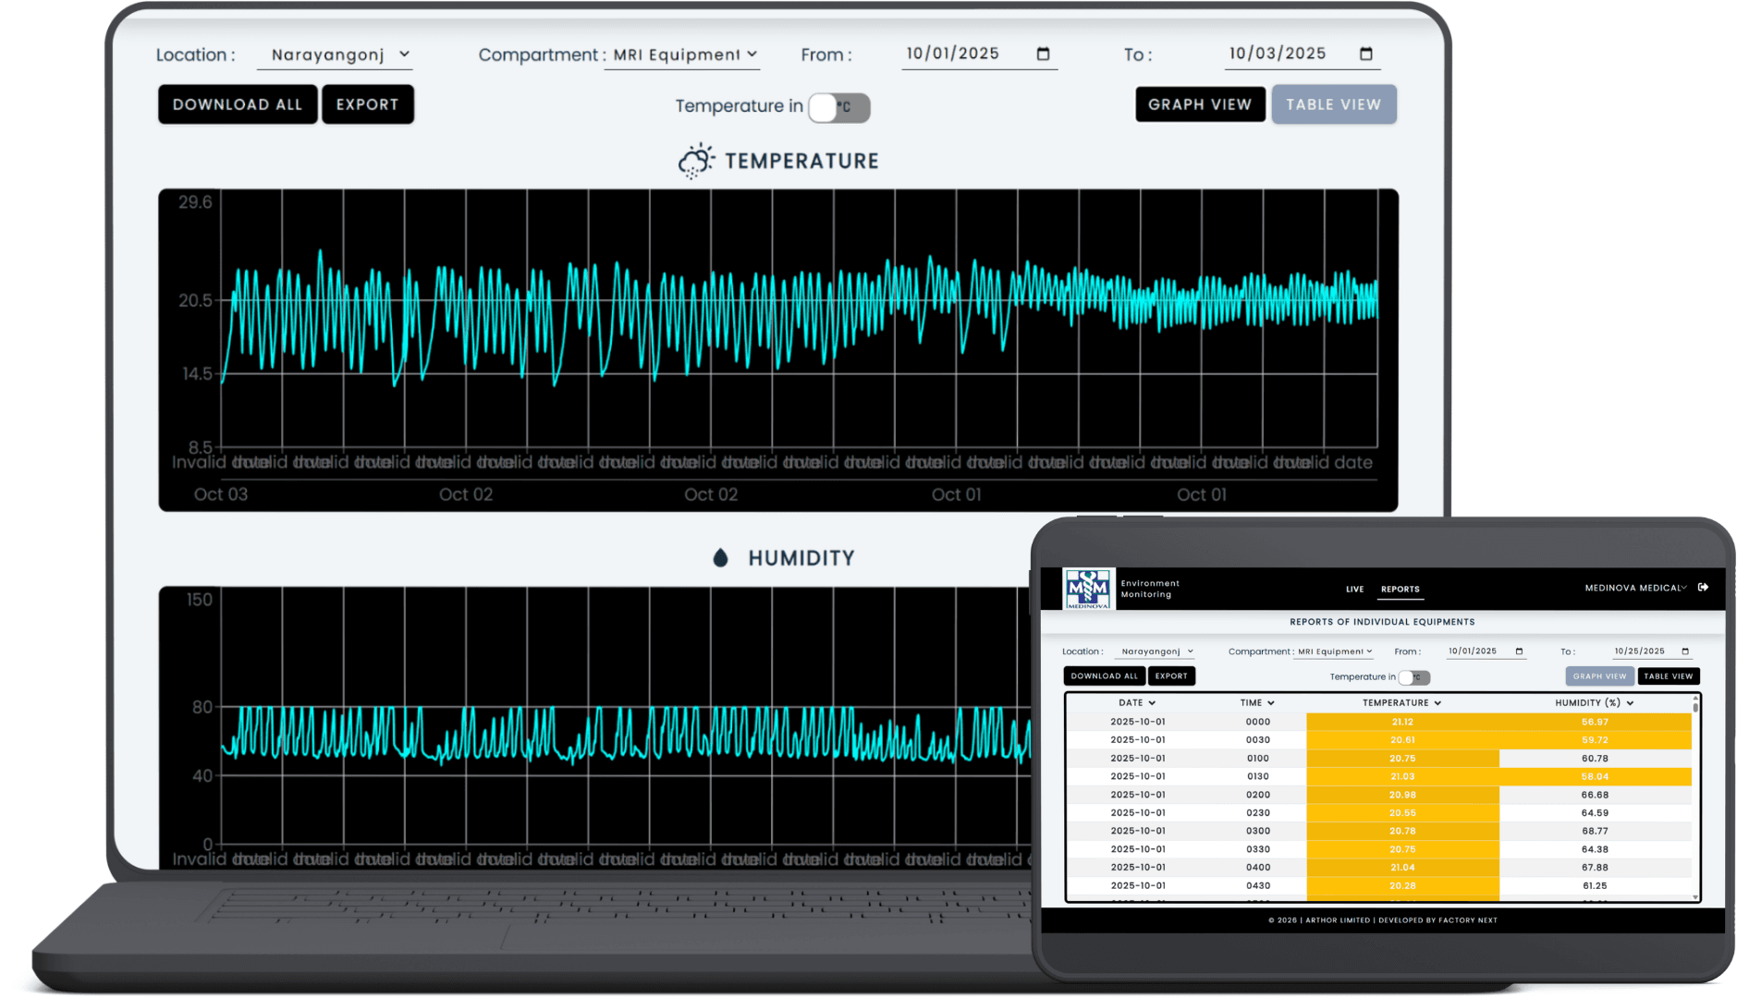
Task: Expand the MEDINOVA MEDICAL account menu on the tablet
Action: [1635, 588]
